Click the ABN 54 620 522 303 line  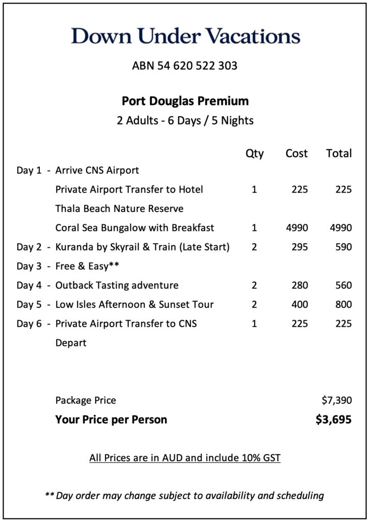[185, 66]
